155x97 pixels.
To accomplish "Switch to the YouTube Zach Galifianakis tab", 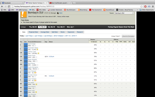I will coord(60,3).
